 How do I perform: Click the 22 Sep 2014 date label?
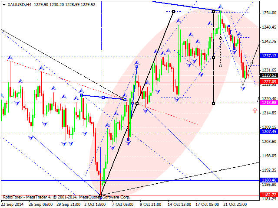coord(12,205)
